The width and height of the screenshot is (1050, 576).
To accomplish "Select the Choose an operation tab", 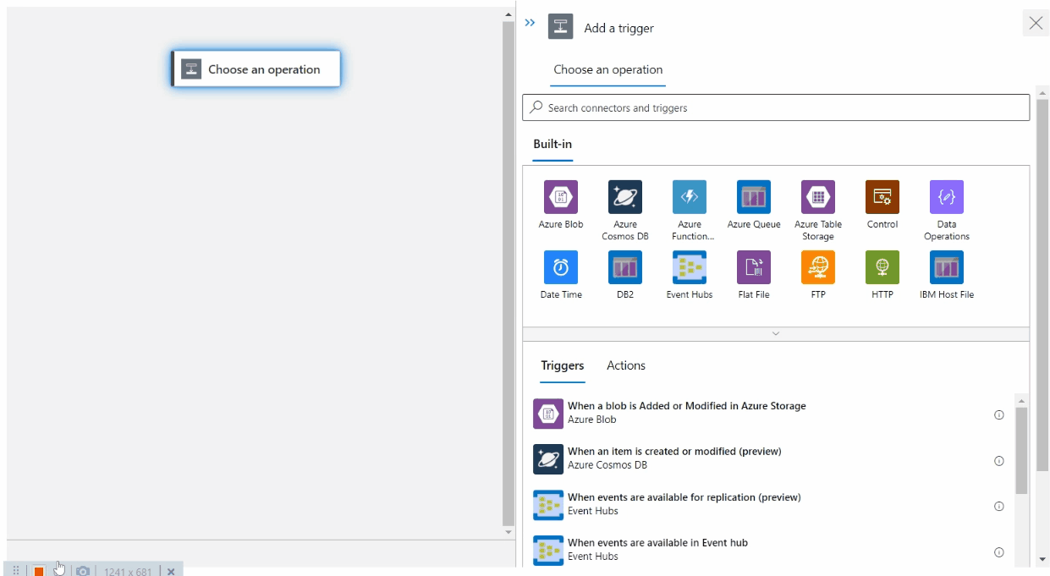I will tap(607, 69).
